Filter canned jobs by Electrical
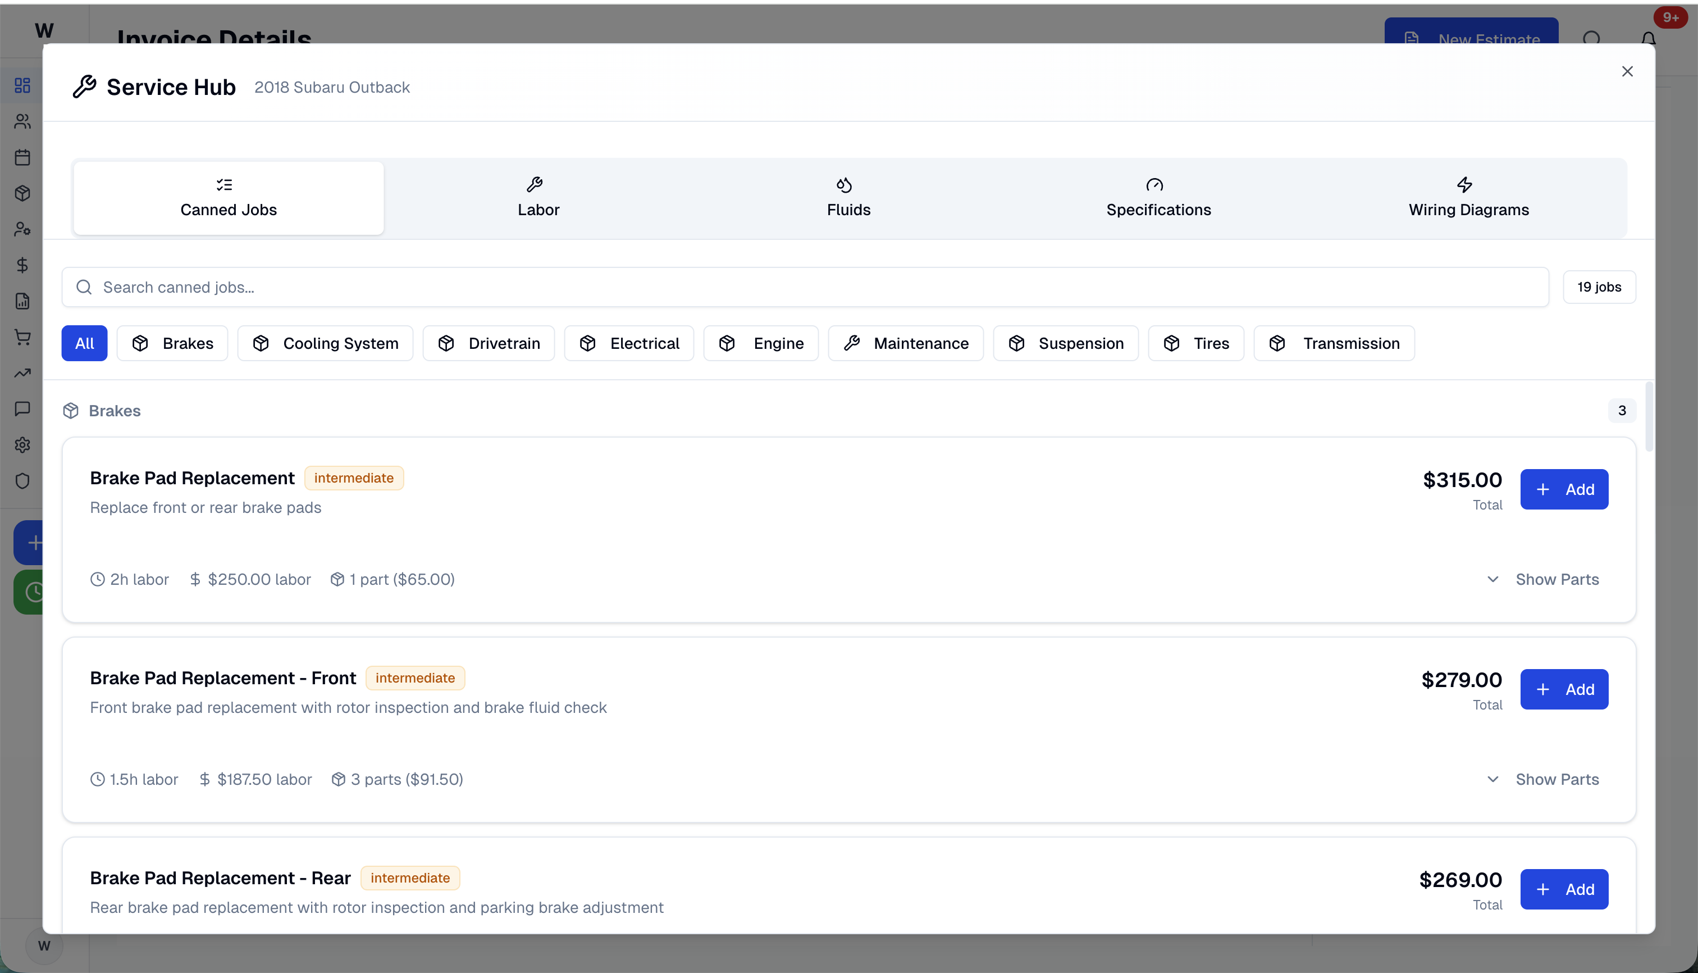The height and width of the screenshot is (973, 1698). click(629, 343)
